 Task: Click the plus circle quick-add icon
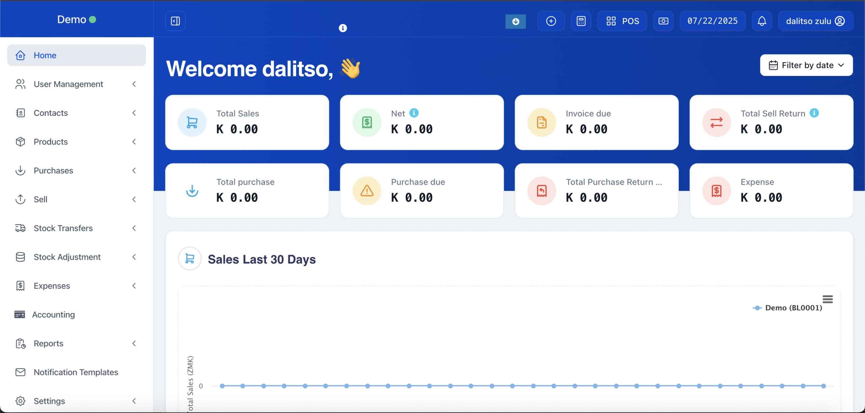[551, 21]
